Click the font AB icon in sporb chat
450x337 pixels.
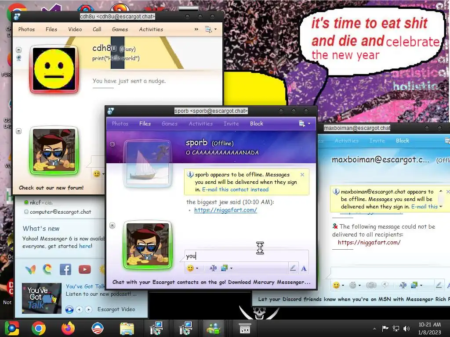(x=213, y=268)
